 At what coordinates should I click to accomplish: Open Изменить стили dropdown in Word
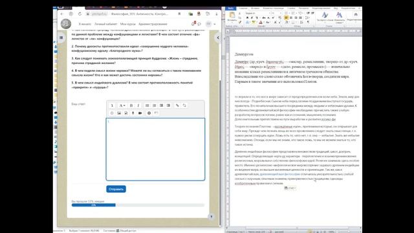pos(339,17)
